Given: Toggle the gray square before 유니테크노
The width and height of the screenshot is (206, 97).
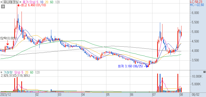Looking at the screenshot, I should click(x=1, y=2).
